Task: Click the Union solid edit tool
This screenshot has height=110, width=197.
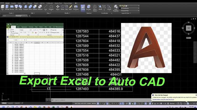Action: 30,7
